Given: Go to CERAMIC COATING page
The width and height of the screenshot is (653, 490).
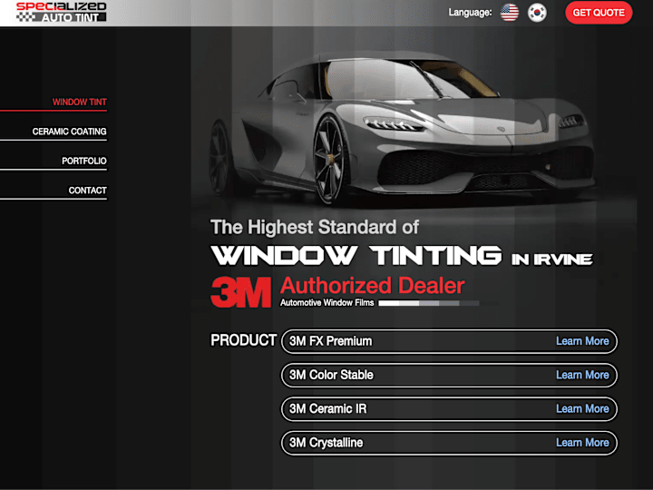Looking at the screenshot, I should click(x=69, y=132).
